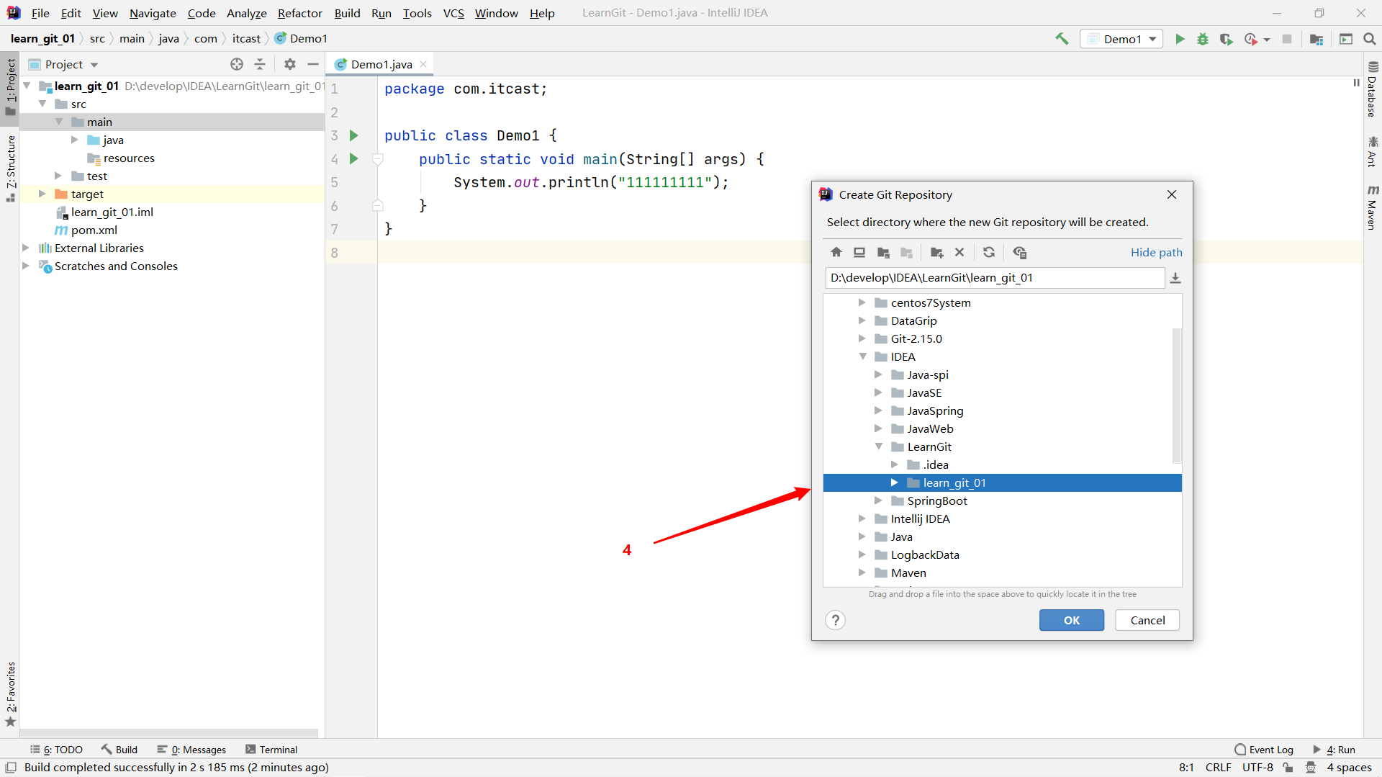Open the Structure tool window tab
Viewport: 1382px width, 777px height.
click(10, 169)
